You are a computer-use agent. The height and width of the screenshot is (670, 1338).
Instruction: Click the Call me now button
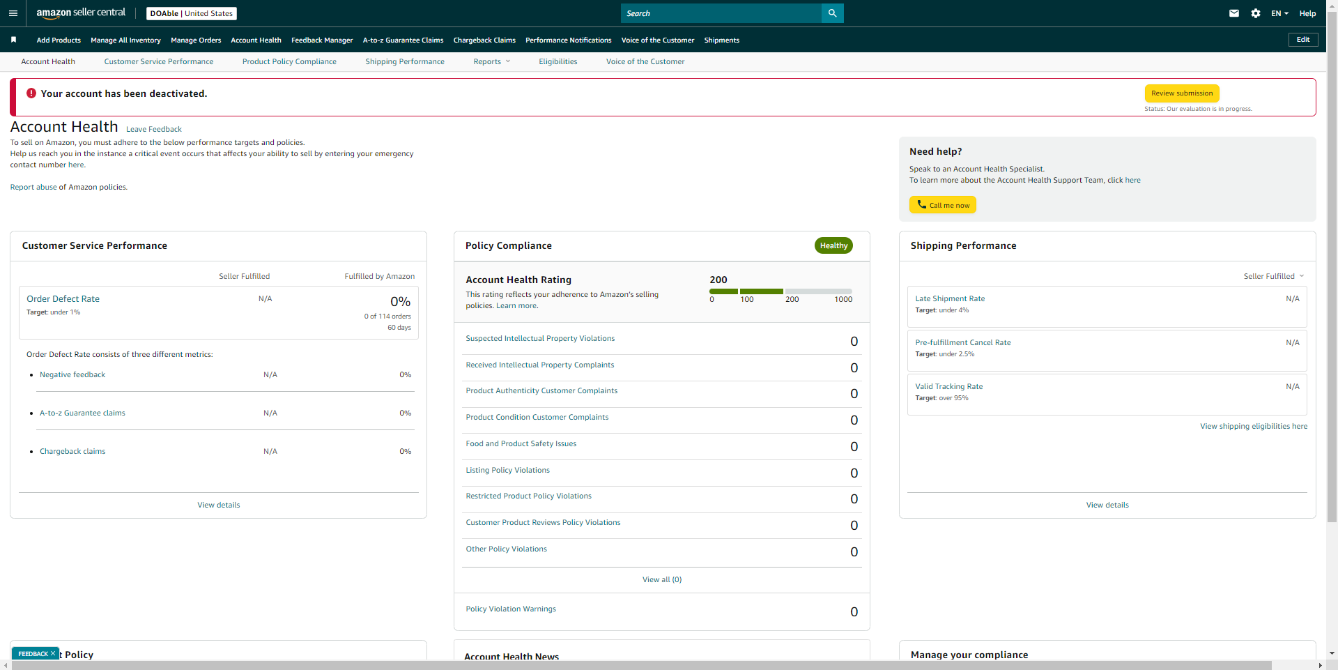pyautogui.click(x=943, y=205)
